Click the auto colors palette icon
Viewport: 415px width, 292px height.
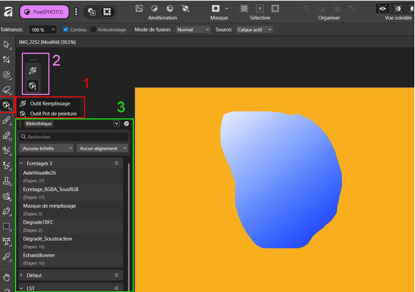[170, 8]
